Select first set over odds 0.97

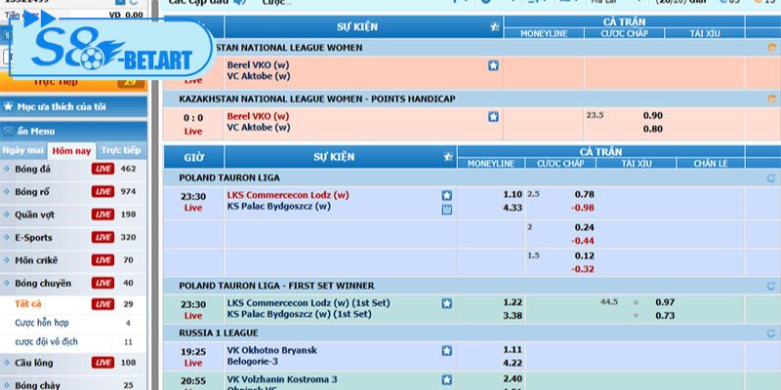tap(665, 302)
